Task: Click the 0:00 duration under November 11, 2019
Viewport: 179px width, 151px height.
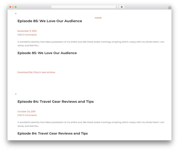Action: [x=20, y=35]
